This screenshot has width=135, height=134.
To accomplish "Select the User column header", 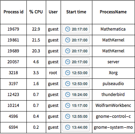I will click(53, 12).
